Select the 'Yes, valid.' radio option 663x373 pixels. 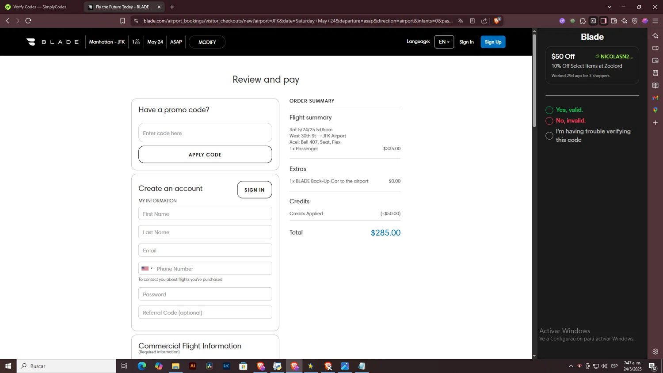pos(549,110)
